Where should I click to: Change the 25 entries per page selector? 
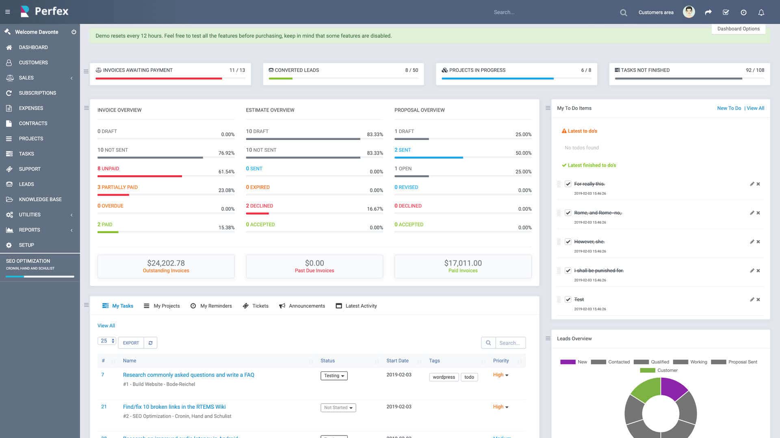click(107, 341)
